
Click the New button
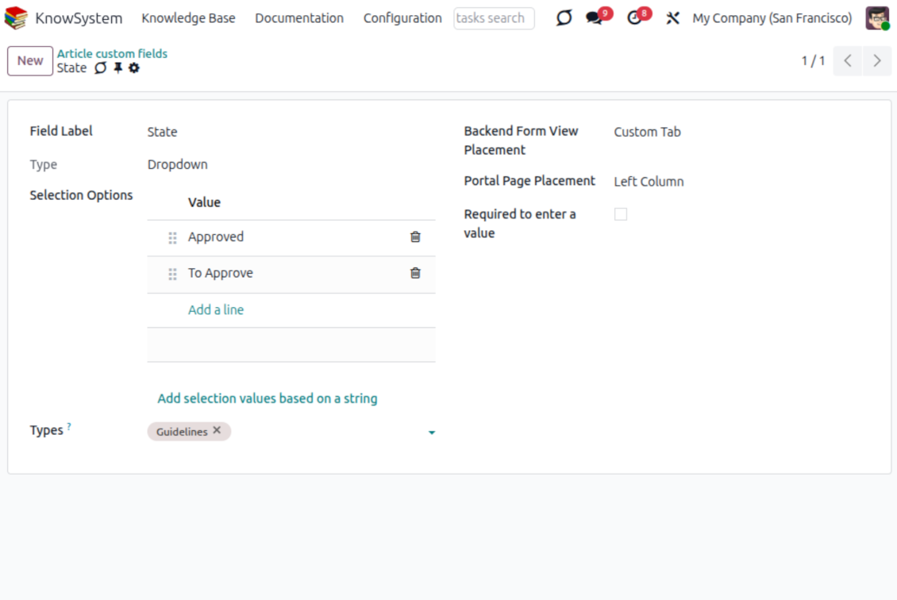[30, 61]
